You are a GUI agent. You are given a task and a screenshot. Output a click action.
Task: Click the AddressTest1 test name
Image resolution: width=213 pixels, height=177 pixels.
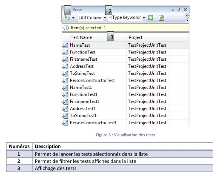pos(83,109)
